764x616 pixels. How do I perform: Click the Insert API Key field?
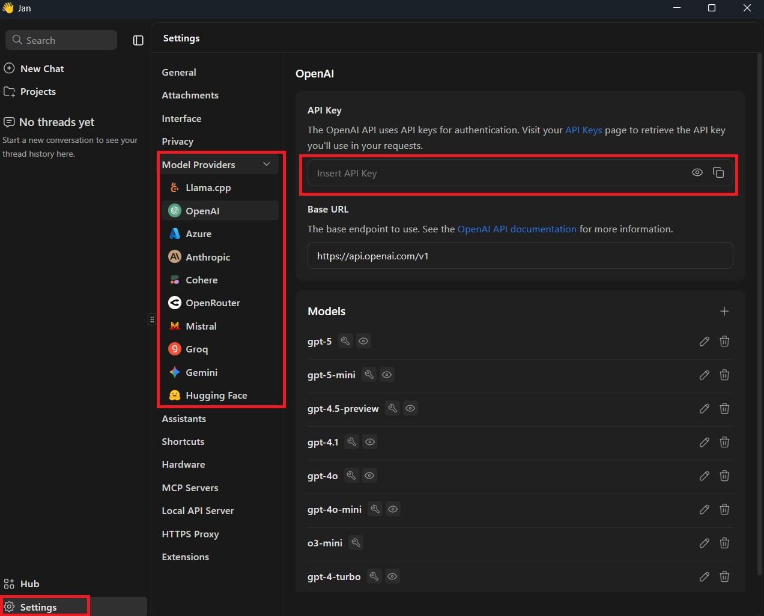499,174
